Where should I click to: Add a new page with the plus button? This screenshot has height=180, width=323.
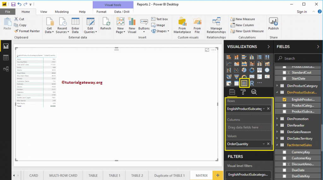tap(217, 176)
